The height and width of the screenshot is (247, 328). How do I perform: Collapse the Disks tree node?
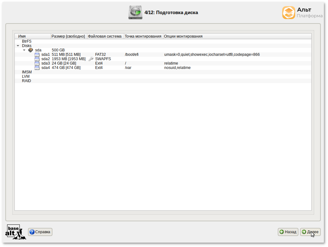pyautogui.click(x=18, y=46)
